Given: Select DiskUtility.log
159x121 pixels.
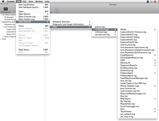Looking at the screenshot, I should pos(137,71).
